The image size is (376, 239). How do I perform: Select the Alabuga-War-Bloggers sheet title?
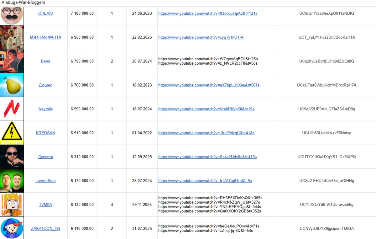pyautogui.click(x=23, y=3)
